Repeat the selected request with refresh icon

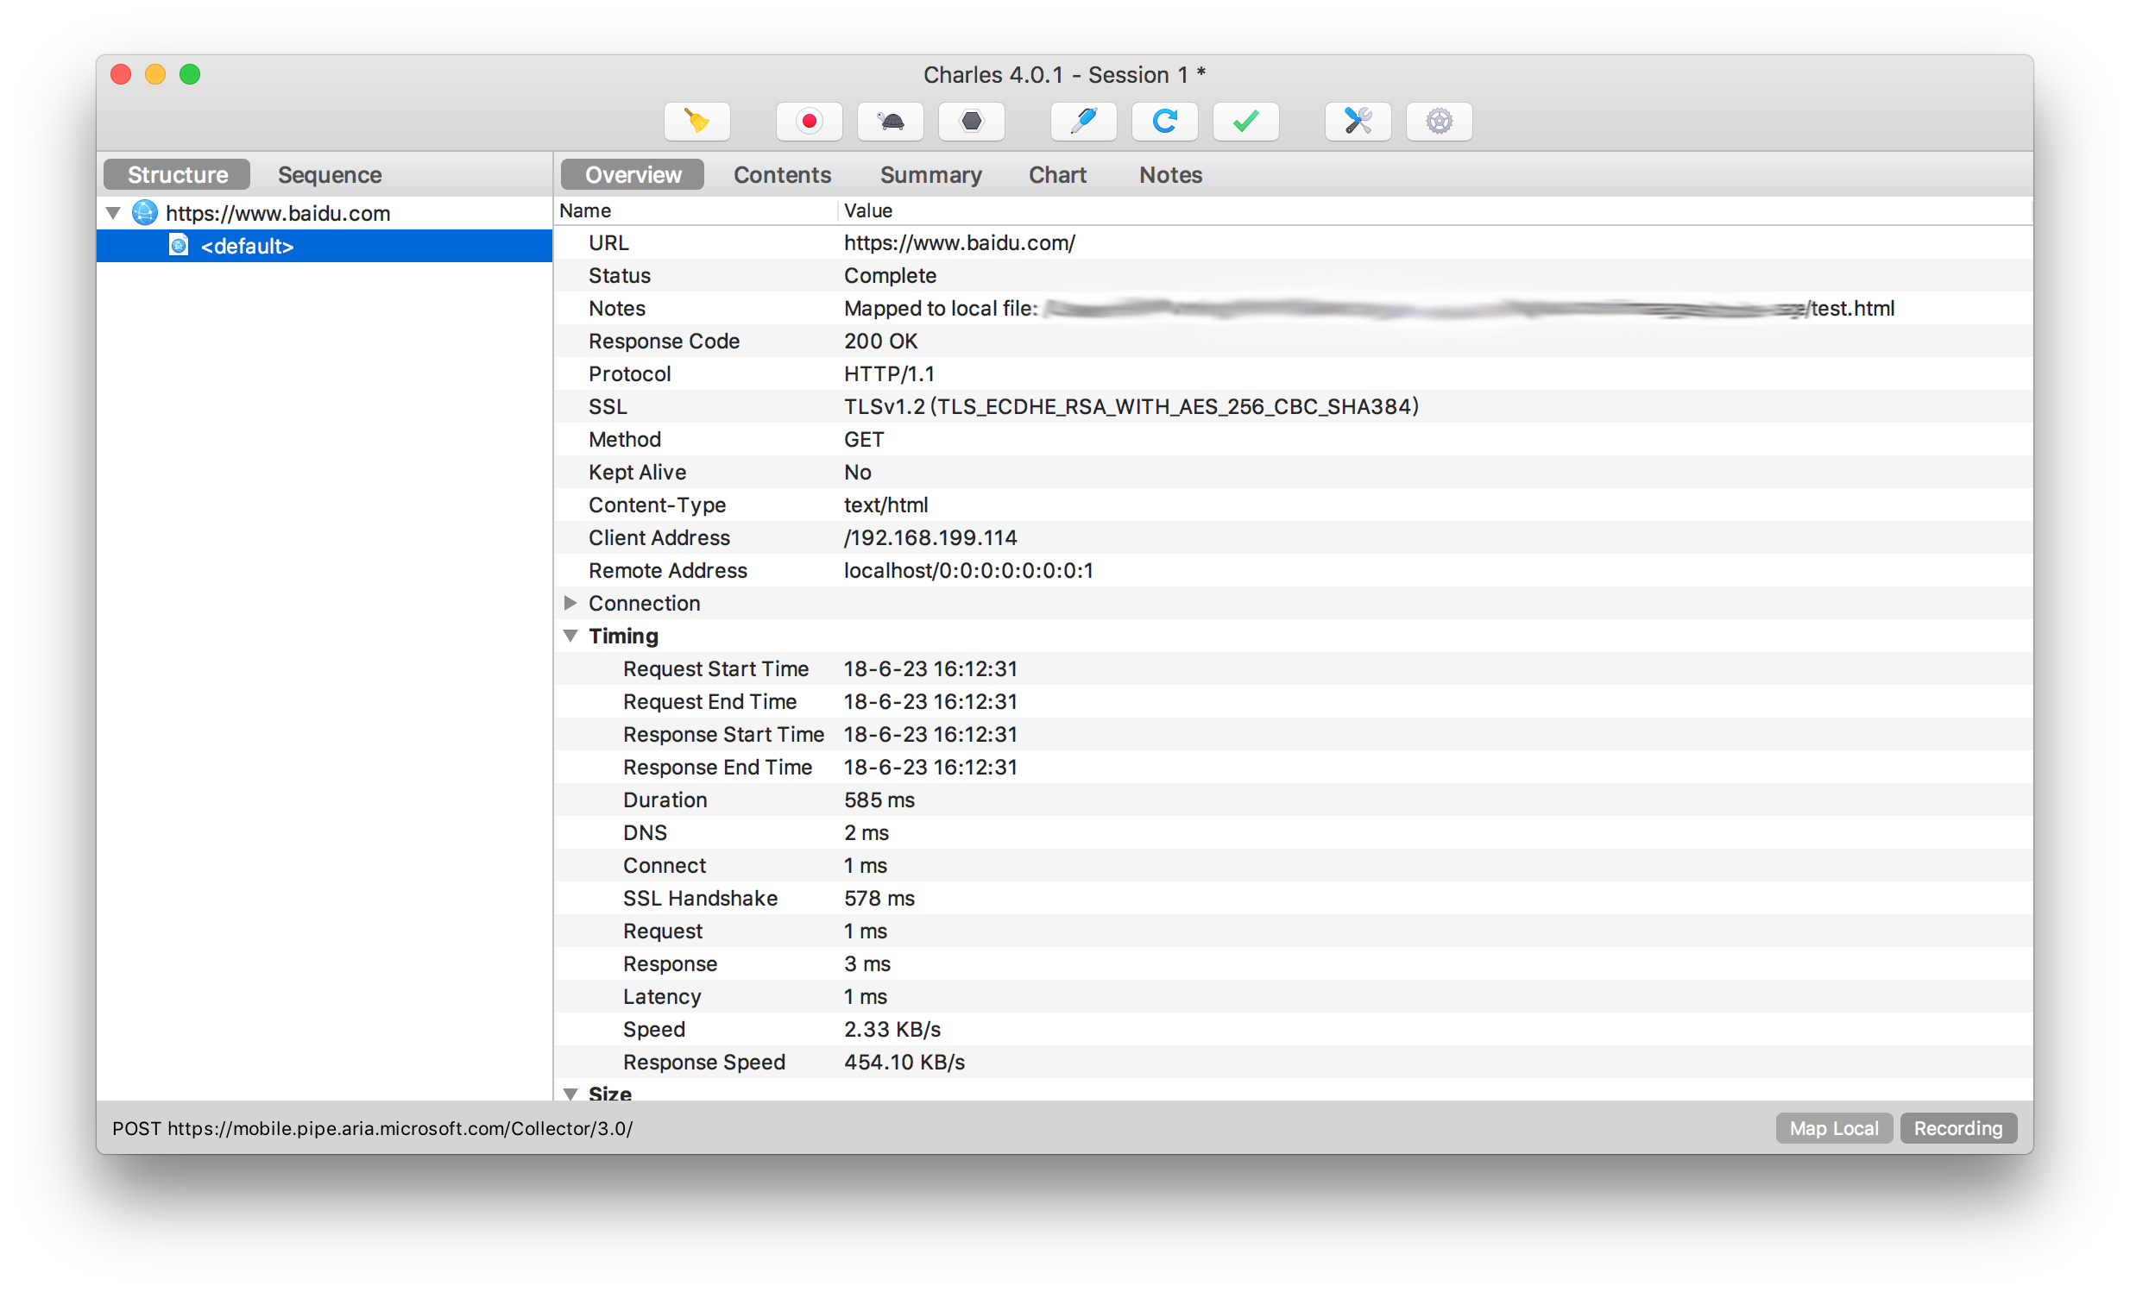[x=1164, y=121]
